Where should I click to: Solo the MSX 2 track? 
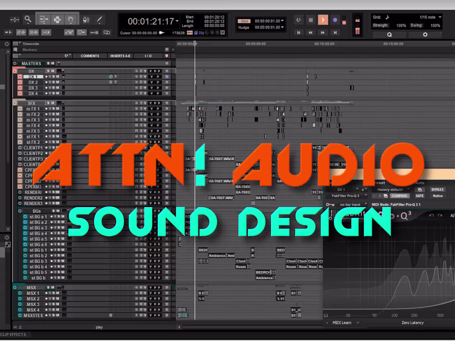tap(54, 298)
